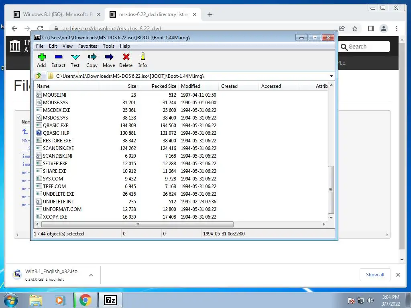The image size is (411, 308).
Task: Click the Info toolbar icon
Action: click(x=142, y=57)
